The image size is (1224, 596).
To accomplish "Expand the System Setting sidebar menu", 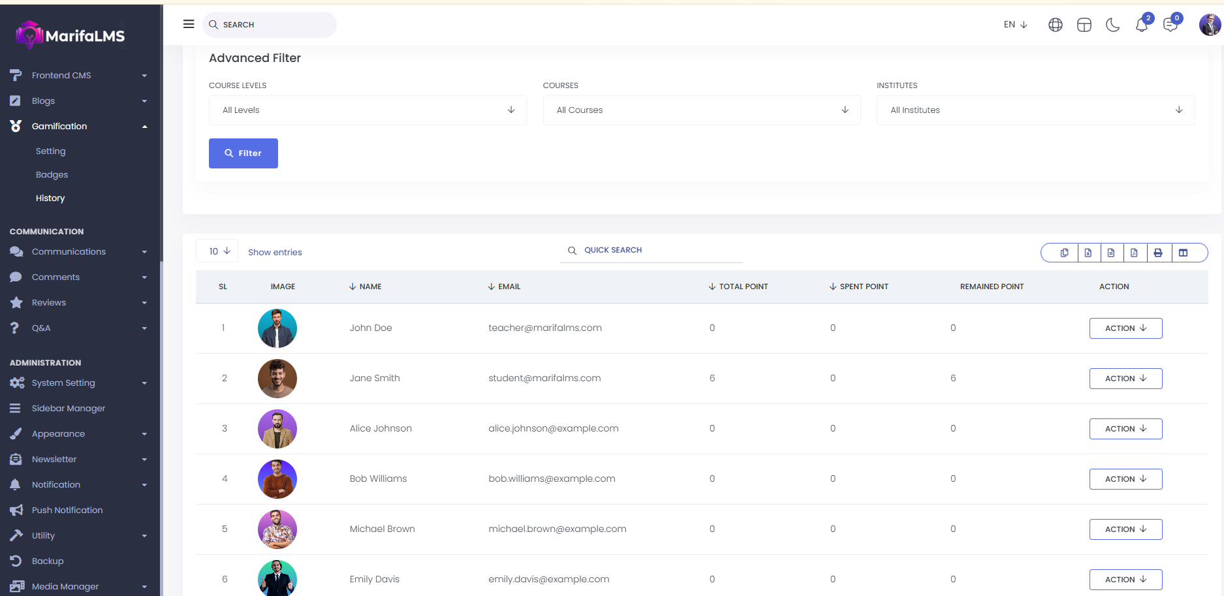I will pos(63,383).
